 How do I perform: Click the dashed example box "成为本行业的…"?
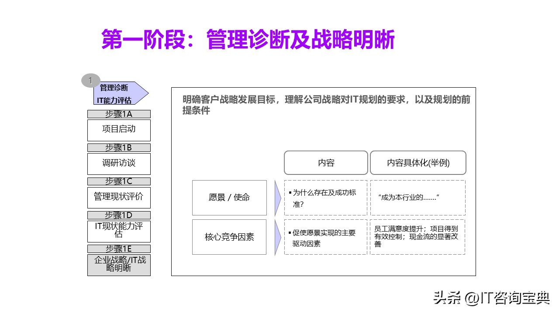tap(418, 198)
